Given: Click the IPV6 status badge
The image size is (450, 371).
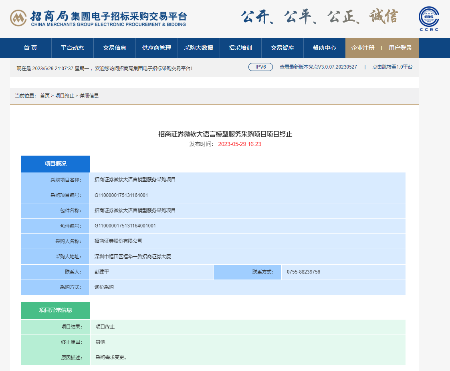Looking at the screenshot, I should [260, 67].
